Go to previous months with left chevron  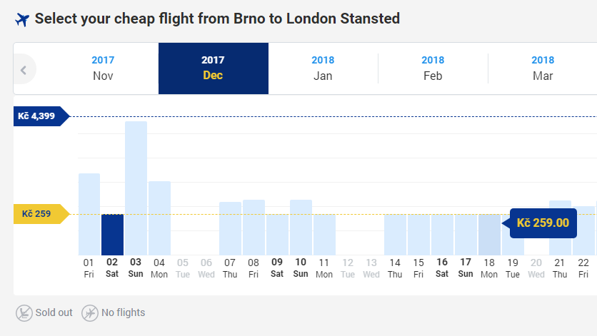pos(24,70)
